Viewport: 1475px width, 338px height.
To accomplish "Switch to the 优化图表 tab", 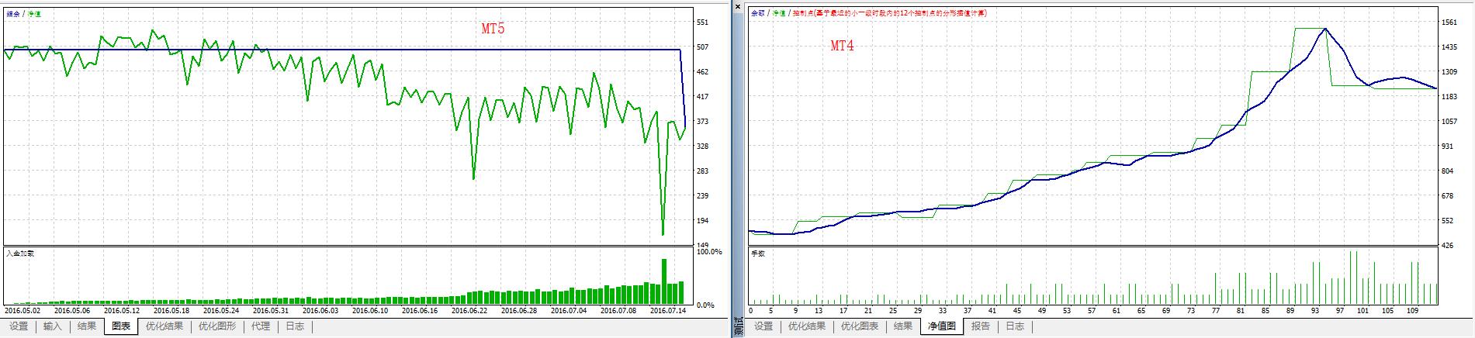I will [860, 326].
